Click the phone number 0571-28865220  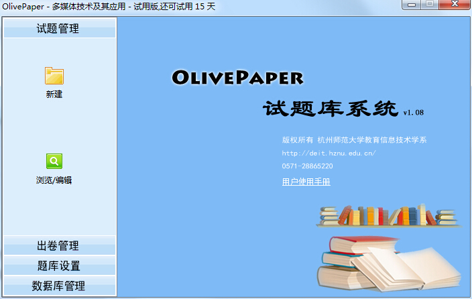click(307, 166)
